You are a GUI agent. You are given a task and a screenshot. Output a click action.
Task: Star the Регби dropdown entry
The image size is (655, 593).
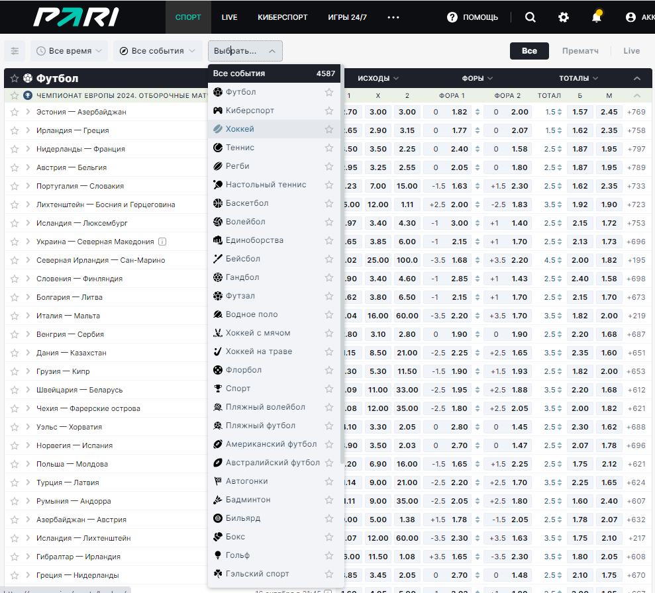(329, 166)
